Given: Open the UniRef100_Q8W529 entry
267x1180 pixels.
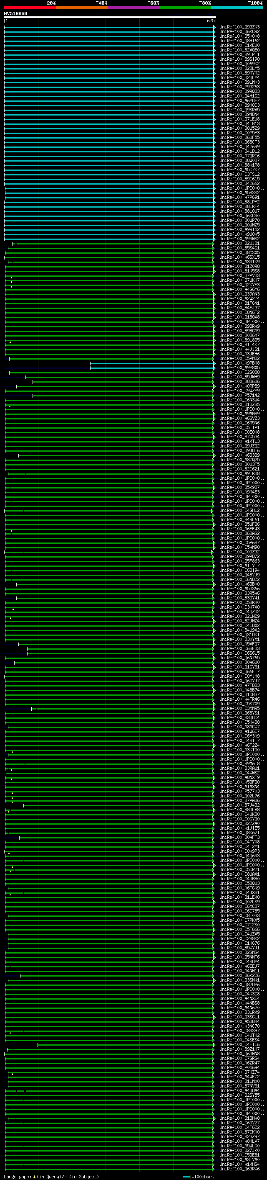Looking at the screenshot, I should click(239, 128).
